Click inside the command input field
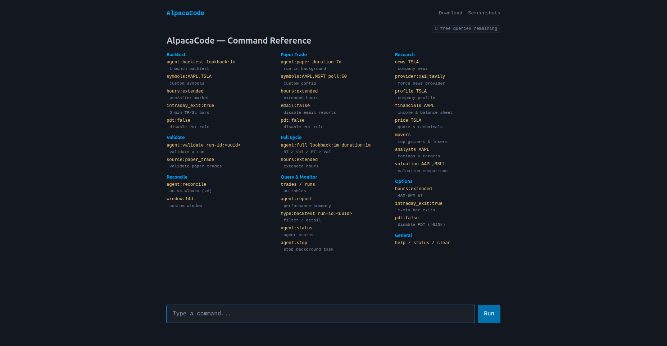667x346 pixels. pyautogui.click(x=321, y=314)
